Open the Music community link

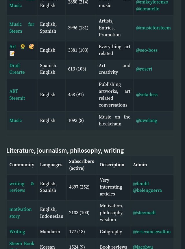[x=16, y=120]
